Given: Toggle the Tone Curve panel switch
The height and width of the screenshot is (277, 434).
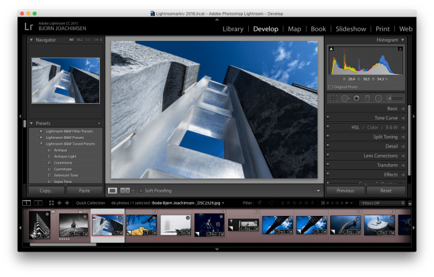Looking at the screenshot, I should (x=327, y=118).
